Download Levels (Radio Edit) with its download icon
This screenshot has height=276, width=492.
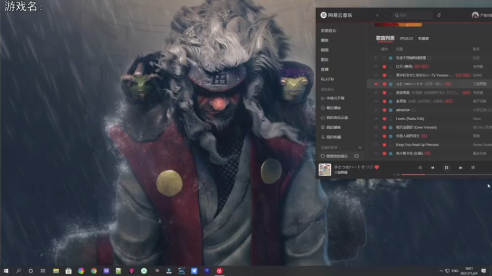[391, 119]
